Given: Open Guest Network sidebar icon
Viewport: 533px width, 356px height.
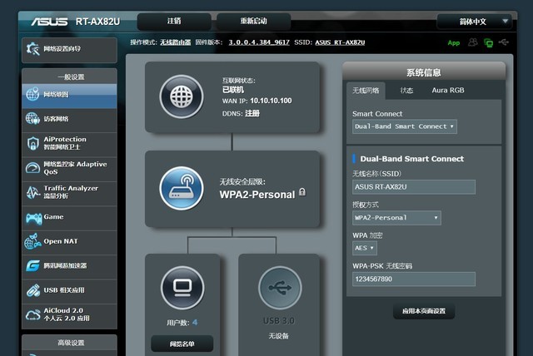Looking at the screenshot, I should click(32, 118).
